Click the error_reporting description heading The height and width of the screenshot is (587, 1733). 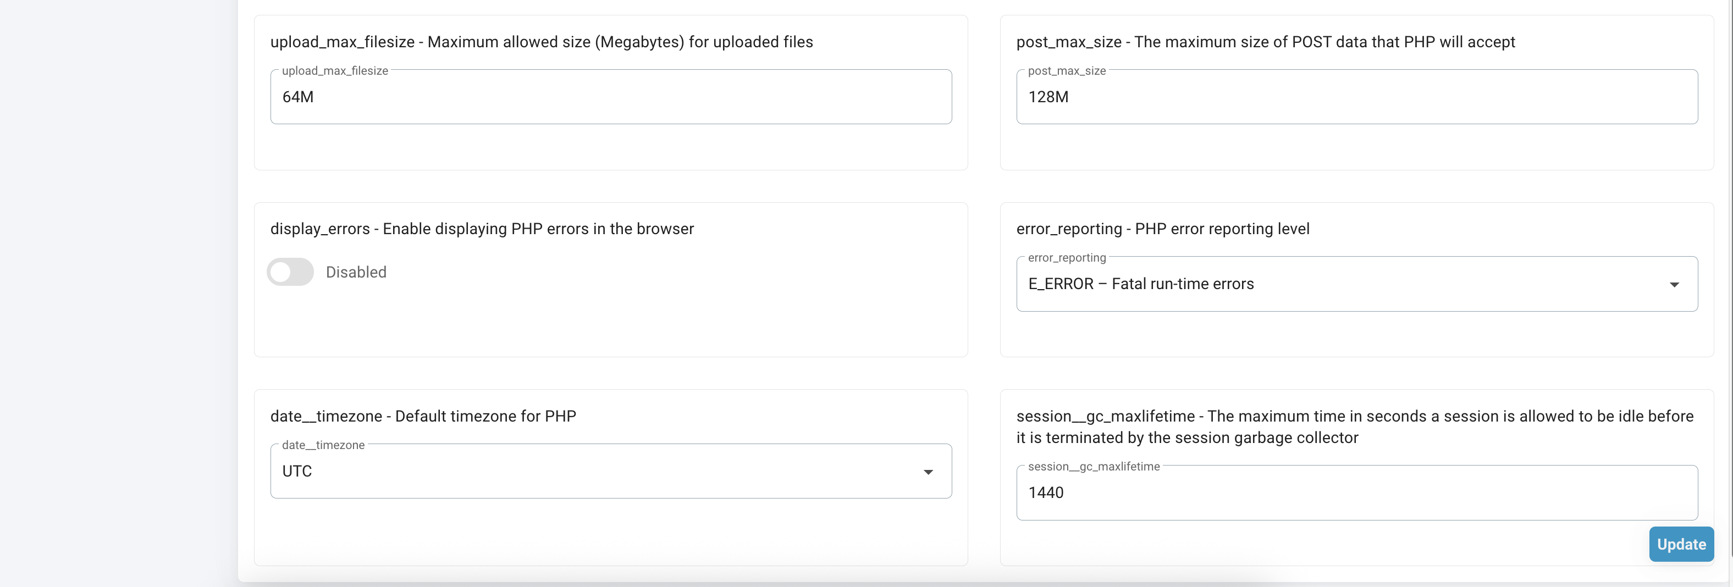click(x=1162, y=229)
